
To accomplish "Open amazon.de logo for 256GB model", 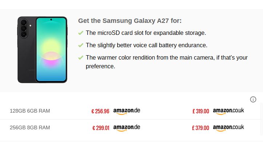I will (127, 128).
